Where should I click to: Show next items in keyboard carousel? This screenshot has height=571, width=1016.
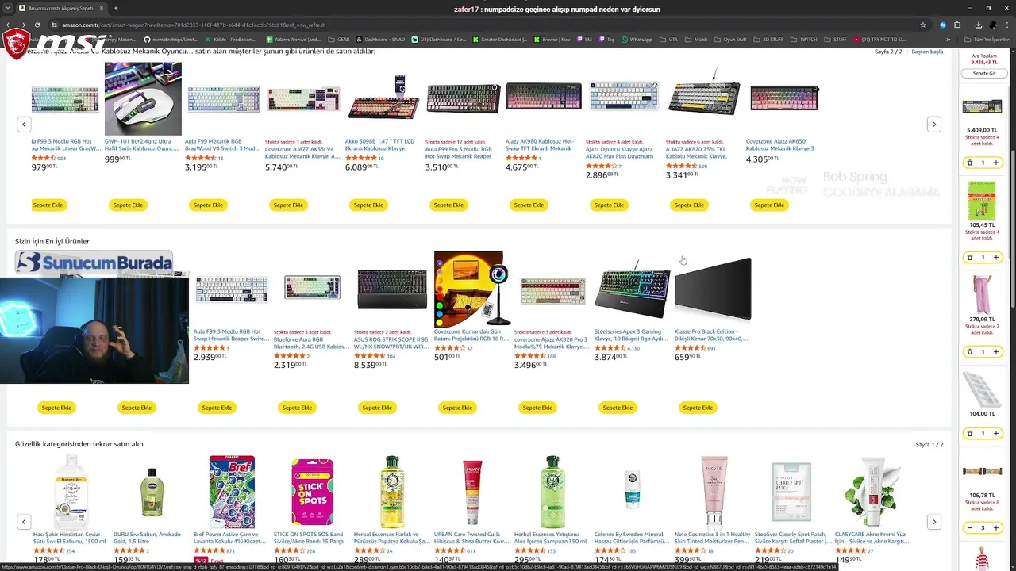934,125
